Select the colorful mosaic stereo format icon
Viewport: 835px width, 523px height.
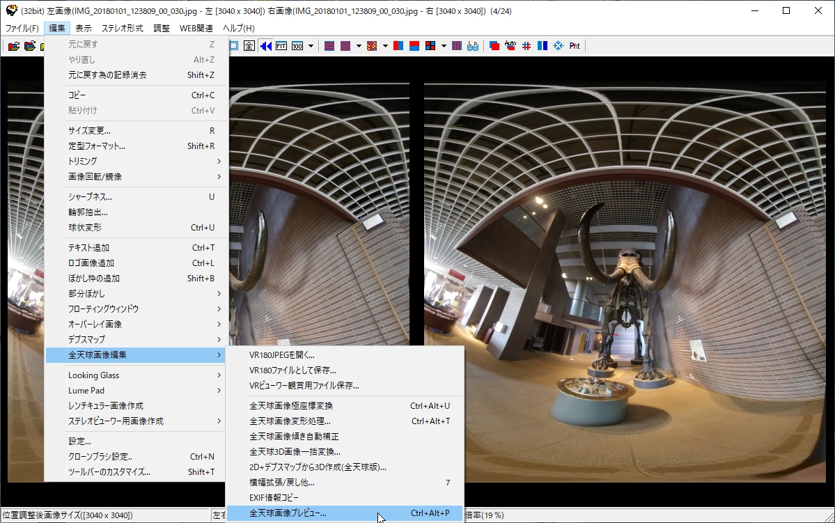[373, 46]
